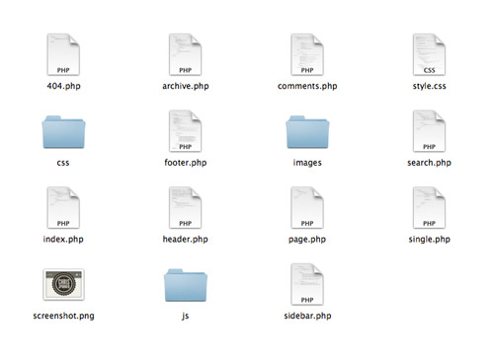The width and height of the screenshot is (494, 359).
Task: Select the archive.php file icon
Action: click(x=185, y=54)
